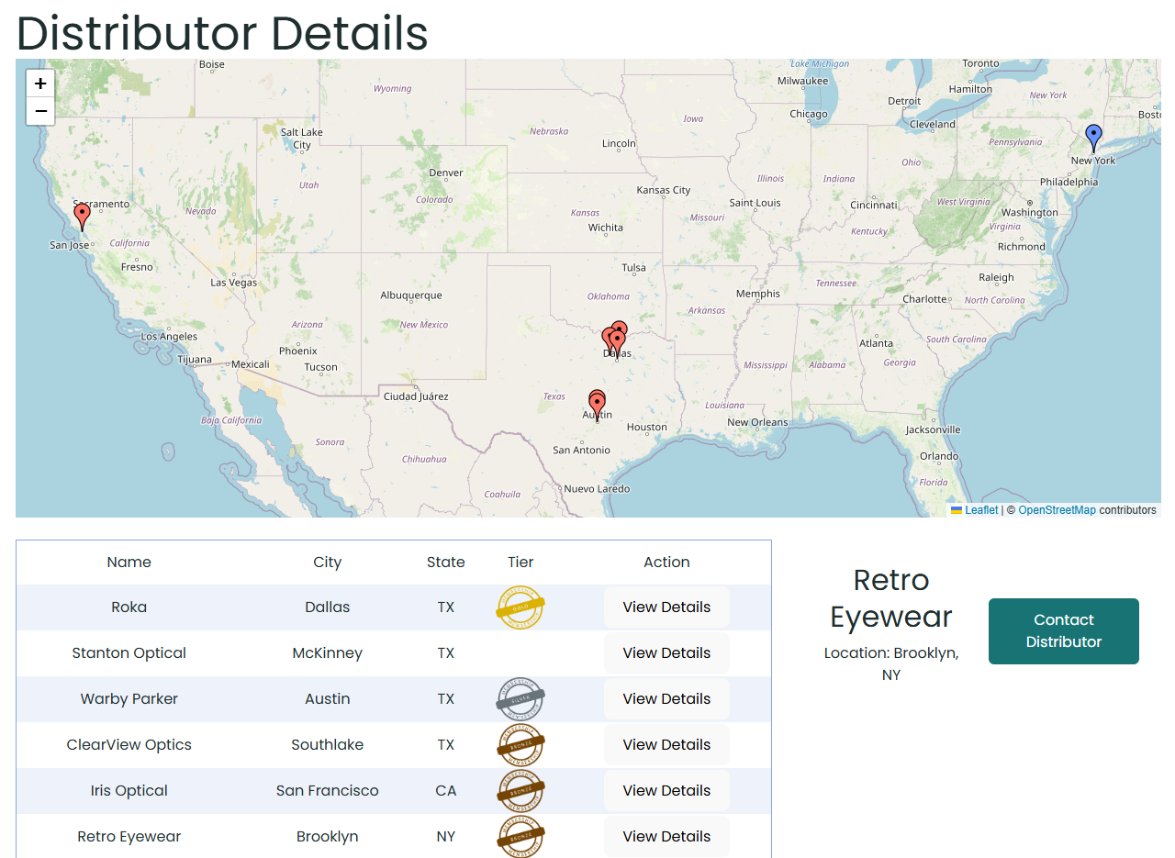Viewport: 1175px width, 858px height.
Task: Click Retro Eyewear's bronze tier badge
Action: [520, 837]
